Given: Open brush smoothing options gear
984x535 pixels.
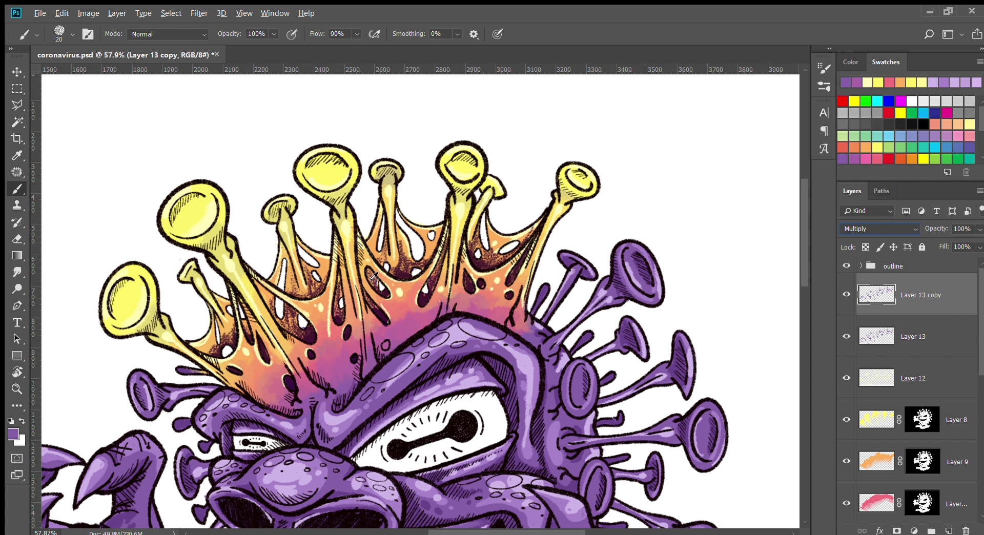Looking at the screenshot, I should point(474,34).
